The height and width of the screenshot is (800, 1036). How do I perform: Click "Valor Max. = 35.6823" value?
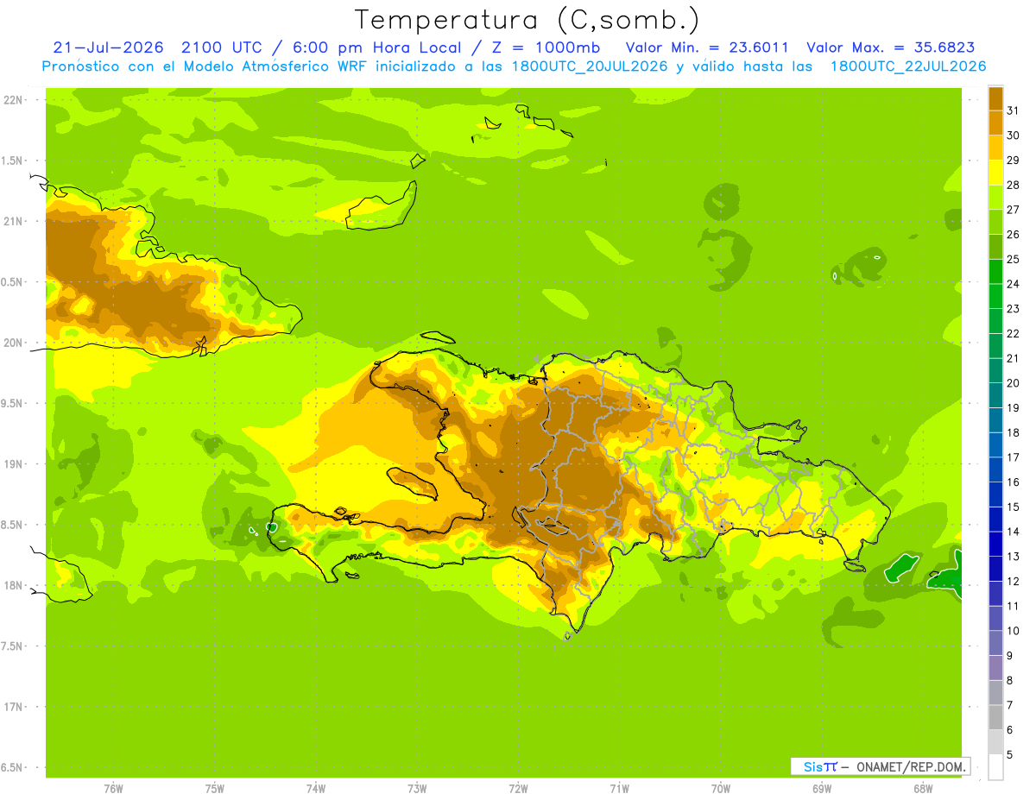(891, 47)
